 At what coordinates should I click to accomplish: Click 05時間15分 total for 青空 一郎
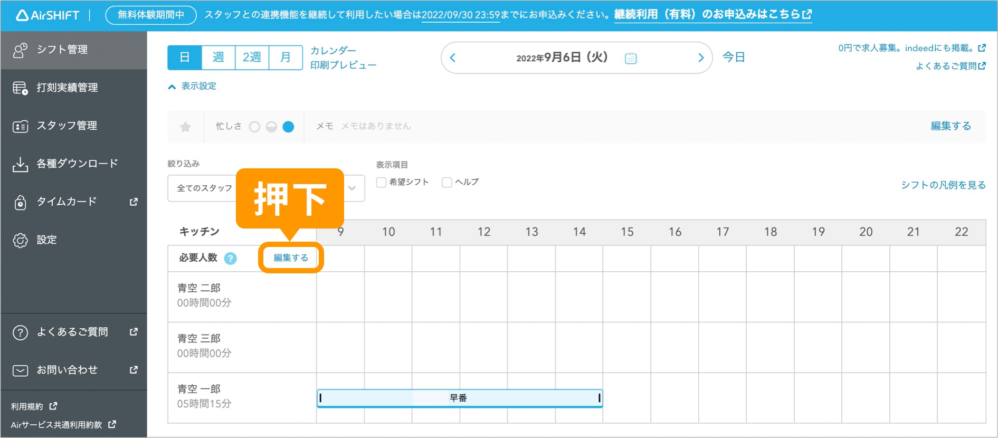tap(204, 404)
